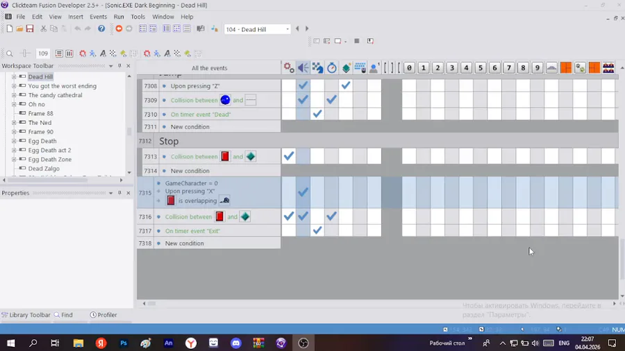Click the blue ball object in event 7309
Screen dimensions: 625x351
pos(225,100)
